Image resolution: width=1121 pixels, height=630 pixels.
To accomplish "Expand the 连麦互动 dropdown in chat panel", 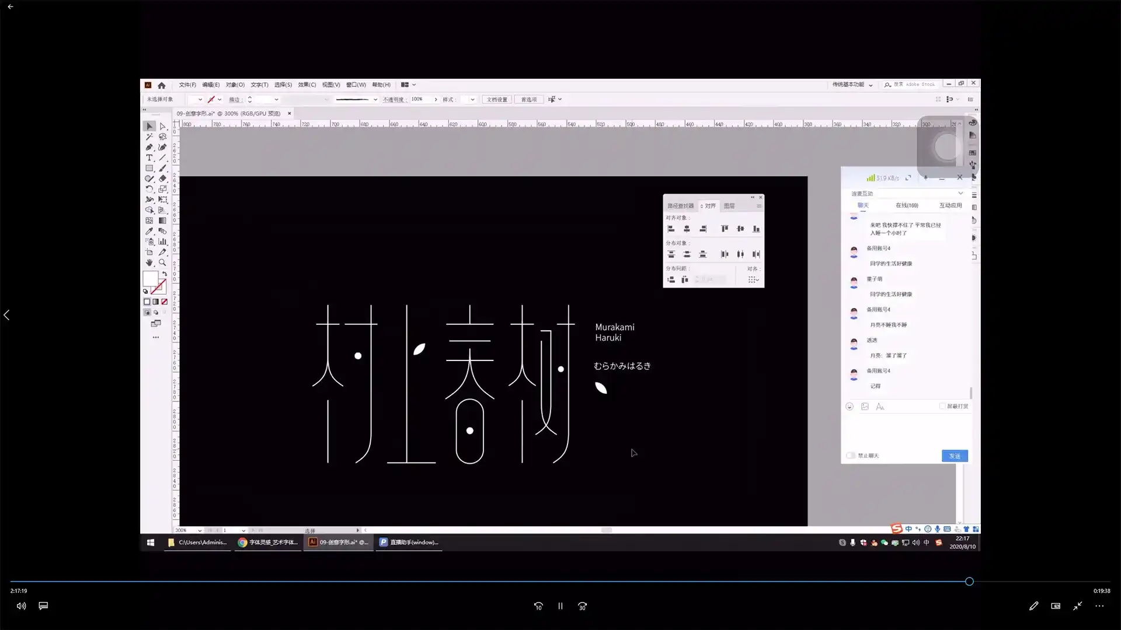I will pos(960,193).
